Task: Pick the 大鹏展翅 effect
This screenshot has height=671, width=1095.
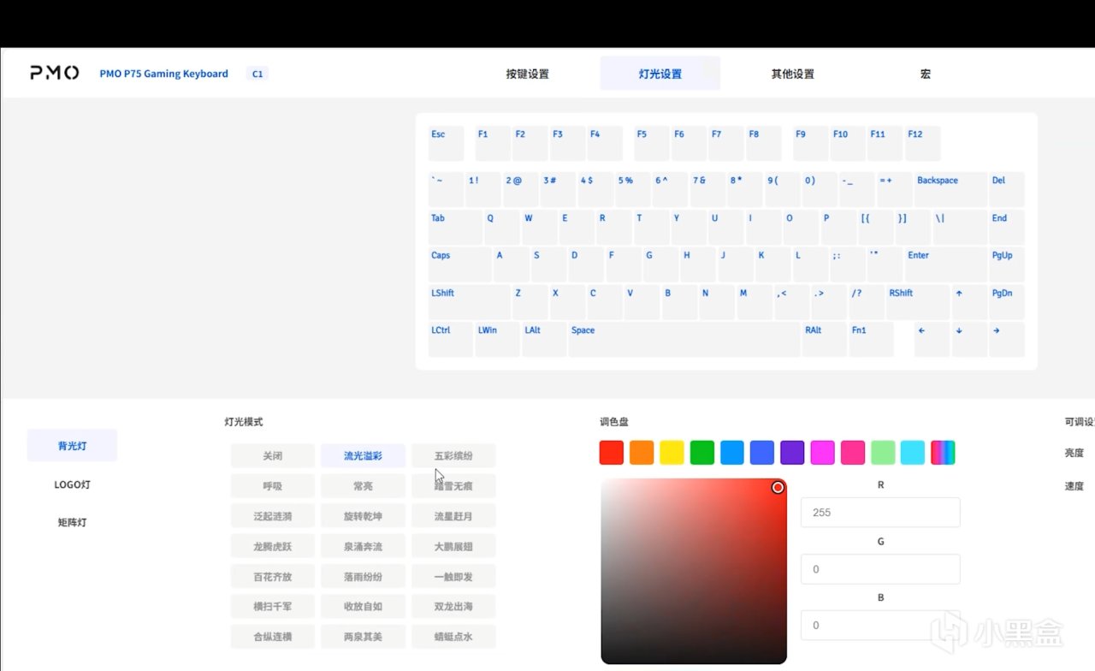Action: [453, 546]
